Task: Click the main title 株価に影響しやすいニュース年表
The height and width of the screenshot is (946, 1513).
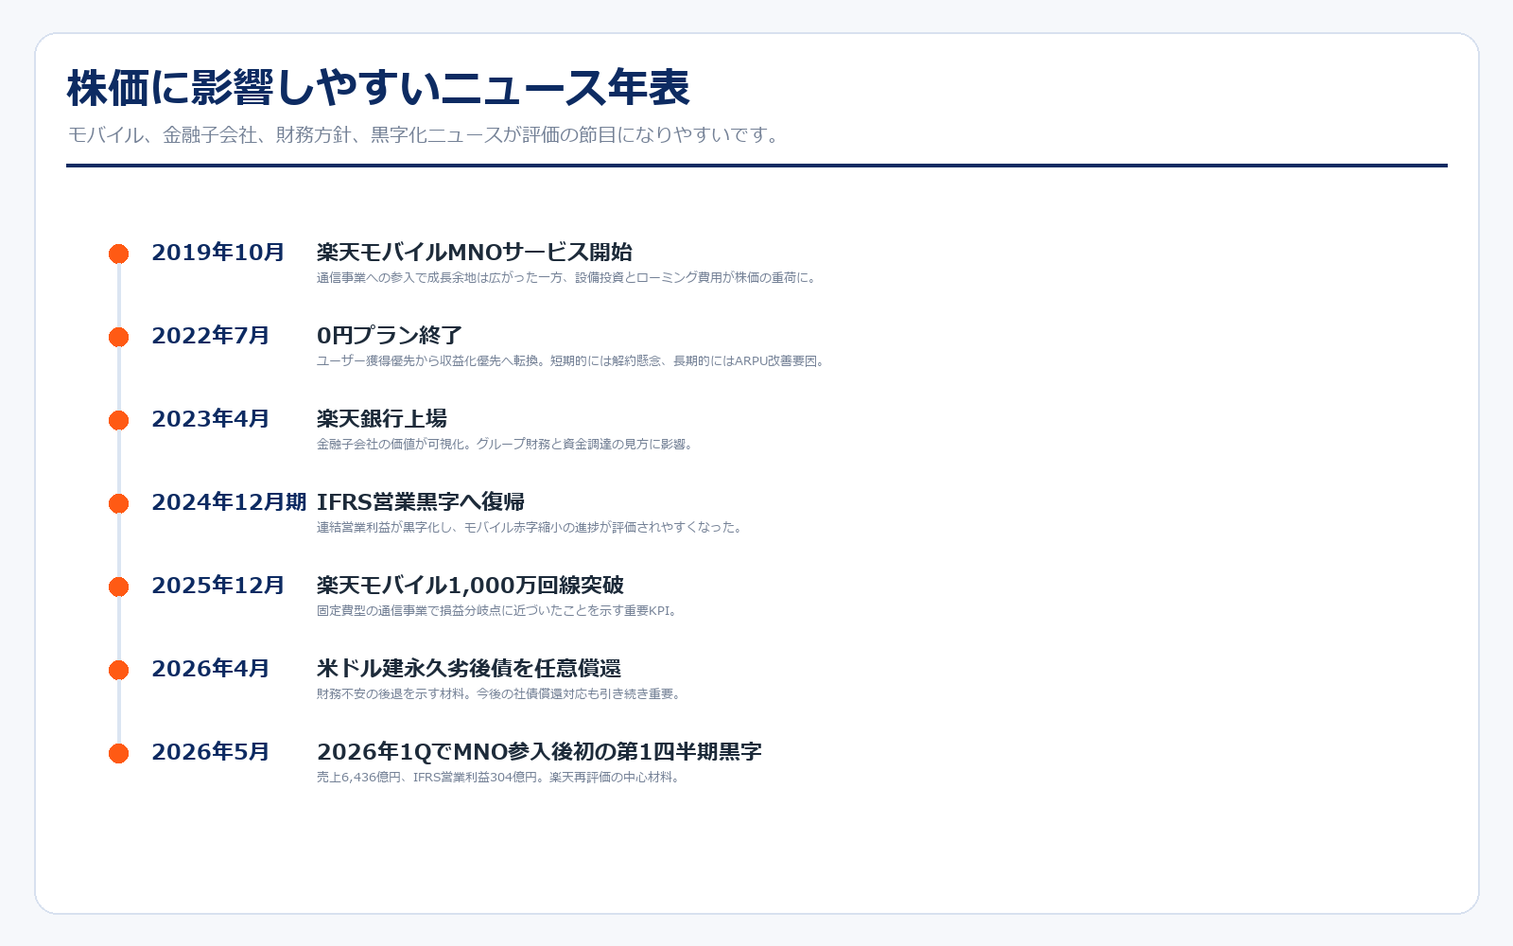Action: 378,88
